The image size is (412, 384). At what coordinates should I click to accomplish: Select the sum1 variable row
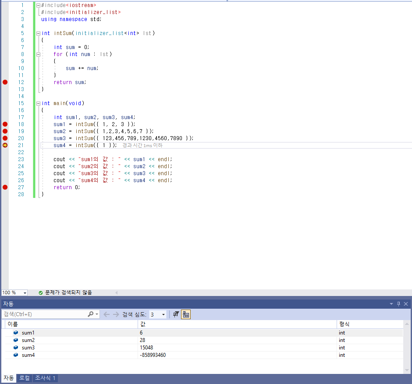point(204,333)
